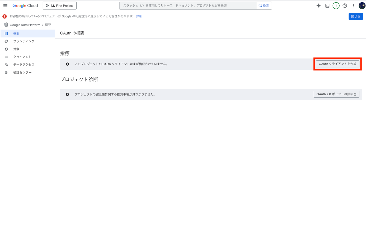This screenshot has width=366, height=239.
Task: Click the 対象 person icon
Action: pos(6,49)
